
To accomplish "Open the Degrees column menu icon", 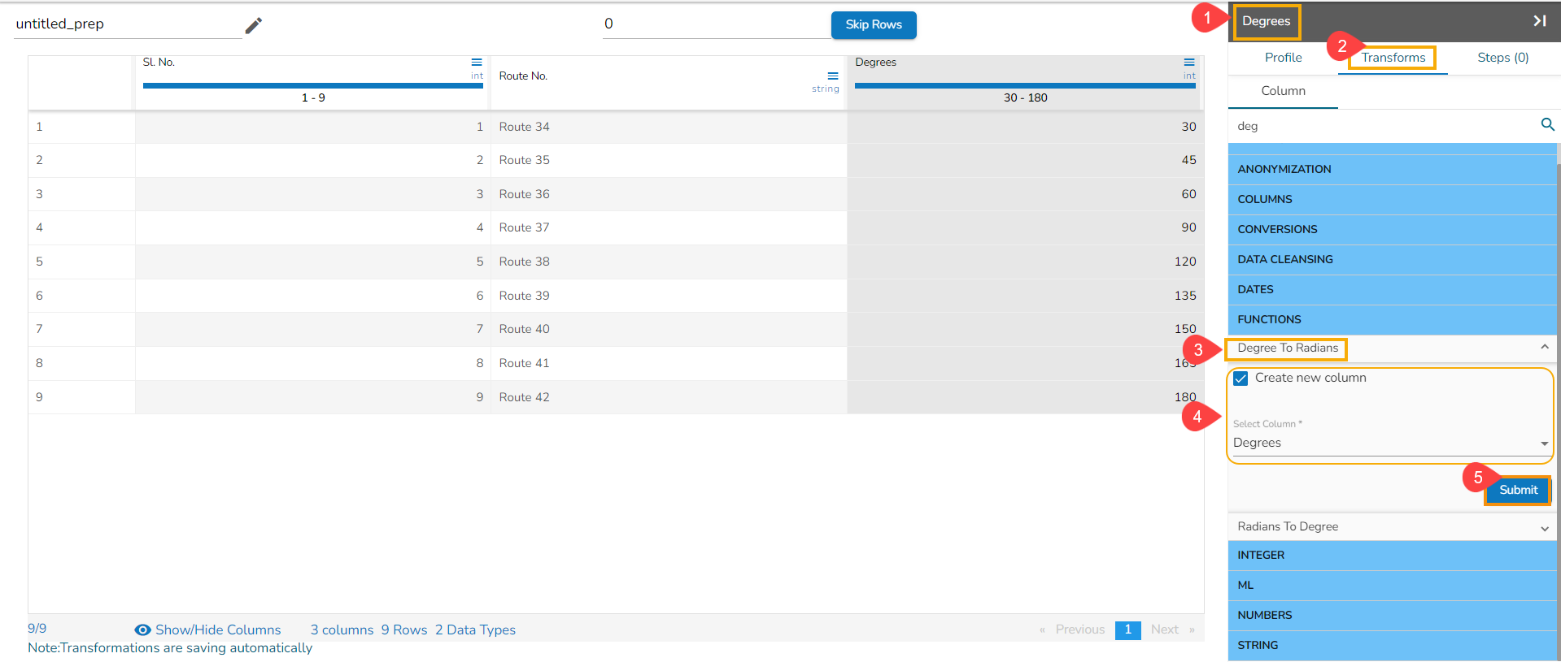I will coord(1189,63).
